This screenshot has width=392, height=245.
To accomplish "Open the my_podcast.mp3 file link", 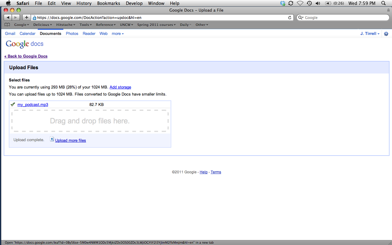I will [33, 104].
